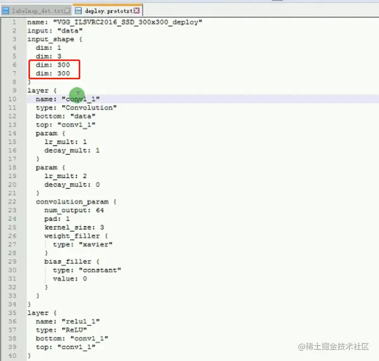Click name: "conv1_1" on line 10
This screenshot has height=361, width=379.
[68, 99]
